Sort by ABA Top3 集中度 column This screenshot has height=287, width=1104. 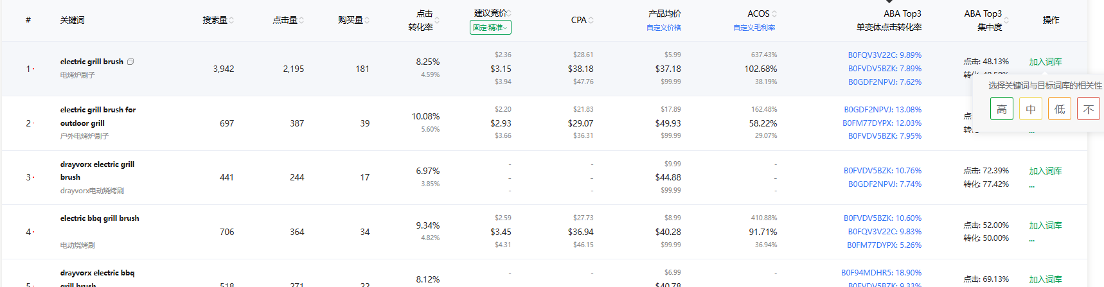click(1006, 21)
